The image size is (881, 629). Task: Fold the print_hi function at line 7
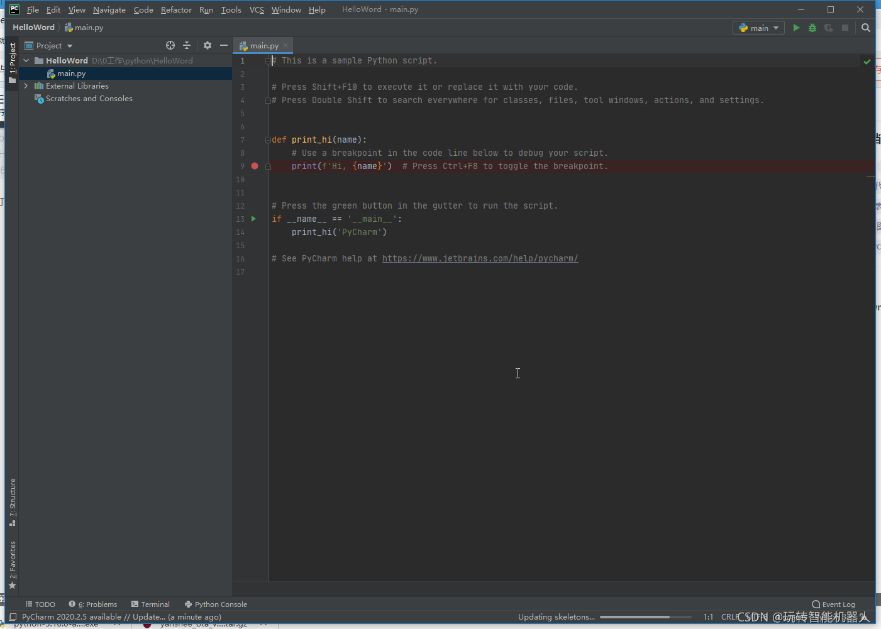tap(268, 139)
